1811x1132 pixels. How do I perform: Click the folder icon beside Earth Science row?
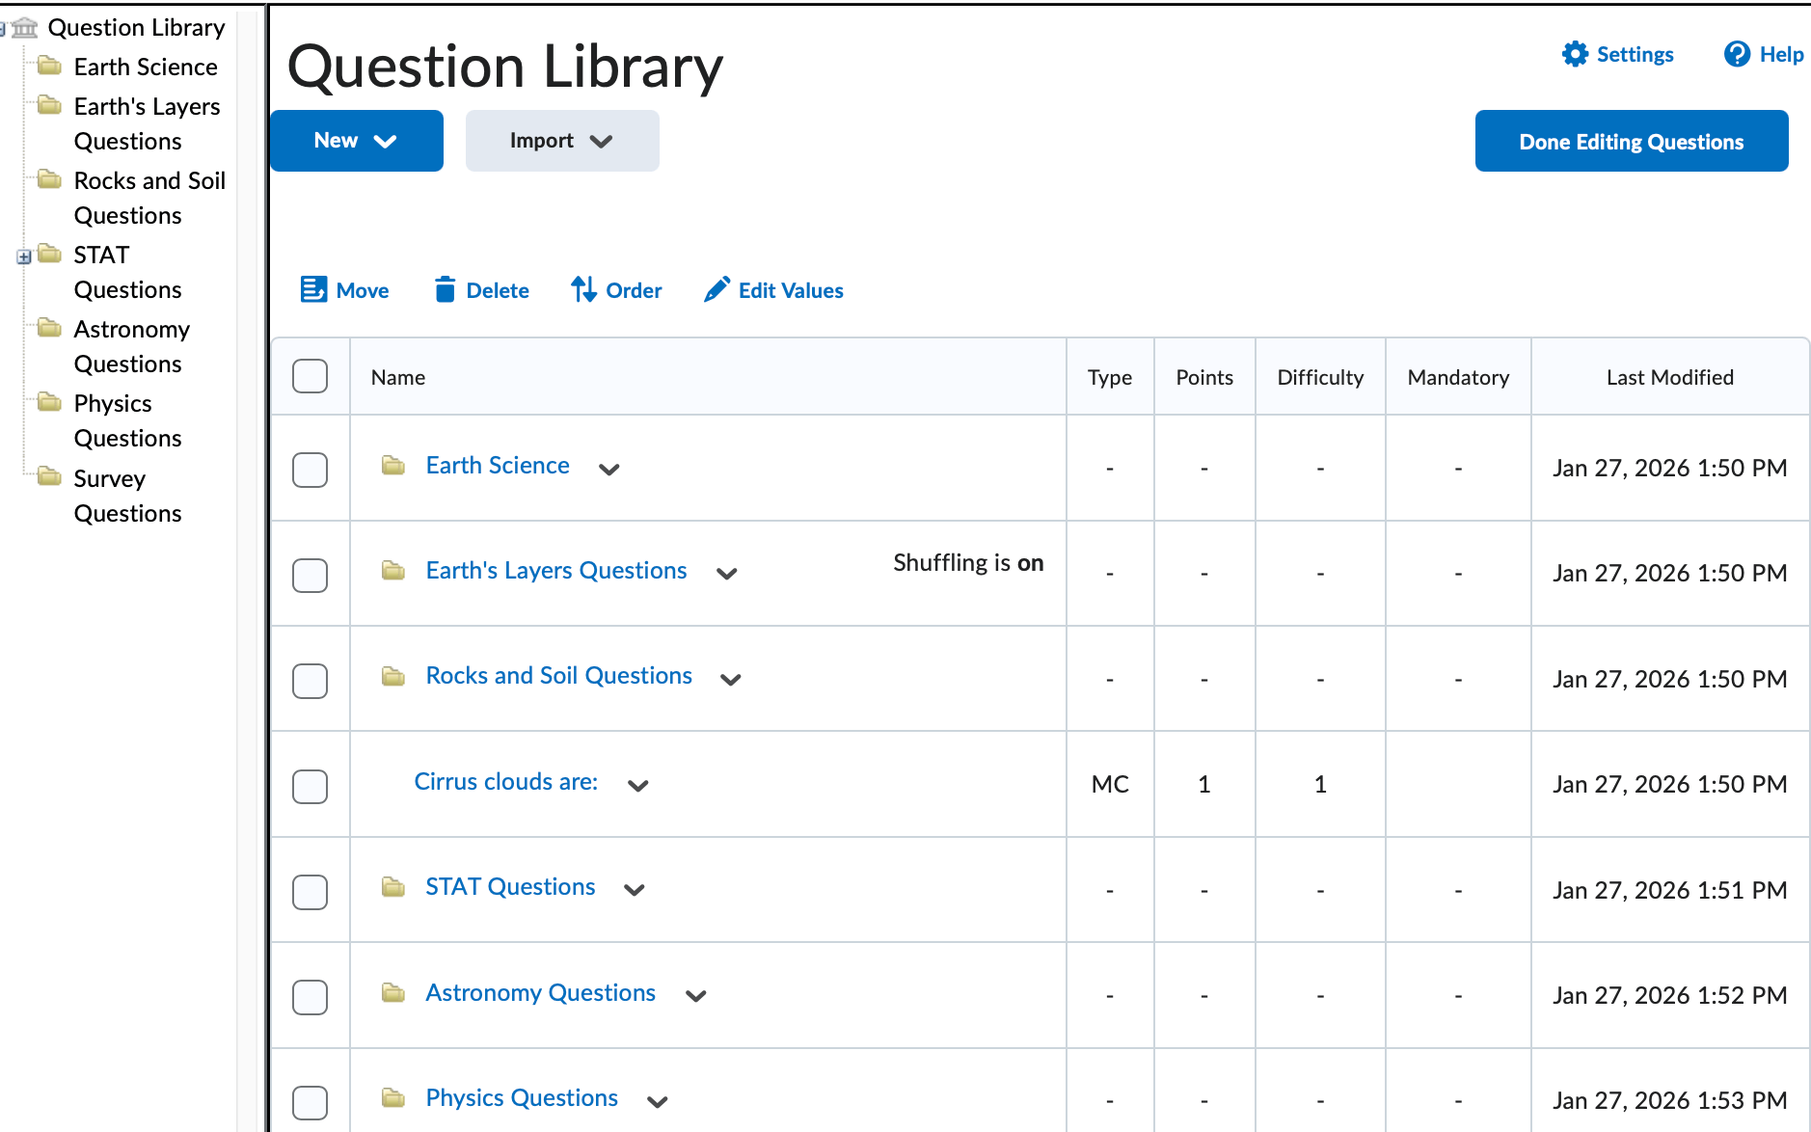[392, 465]
